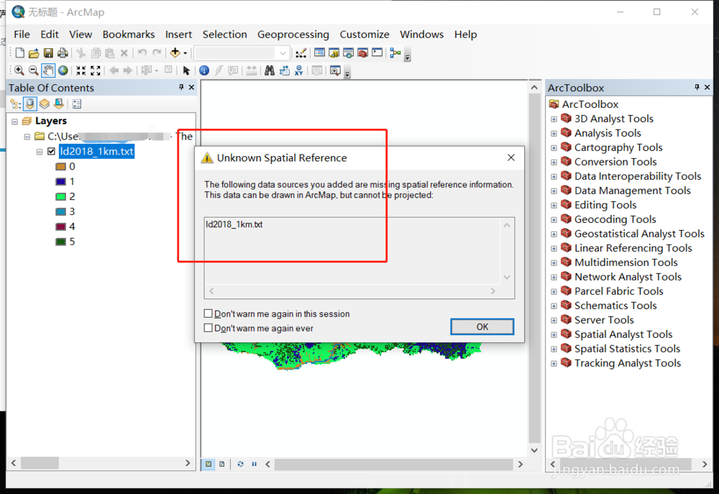
Task: List By Selection in TOC
Action: pos(58,104)
